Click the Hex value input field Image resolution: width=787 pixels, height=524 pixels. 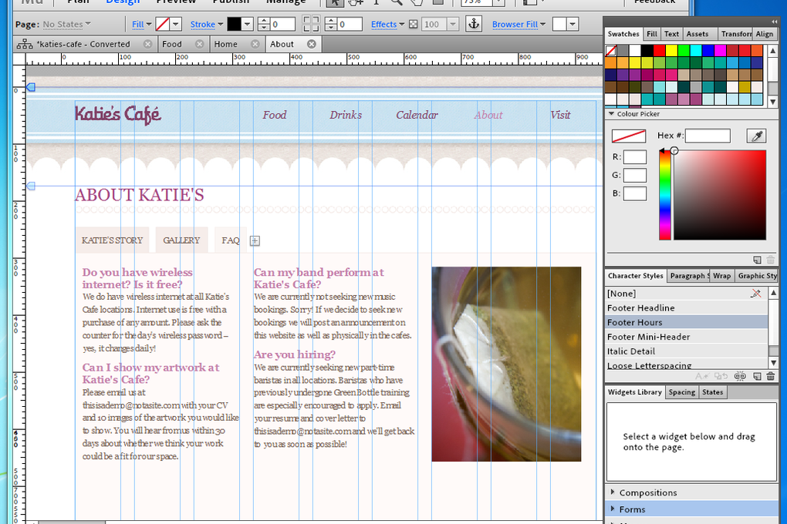[x=708, y=136]
